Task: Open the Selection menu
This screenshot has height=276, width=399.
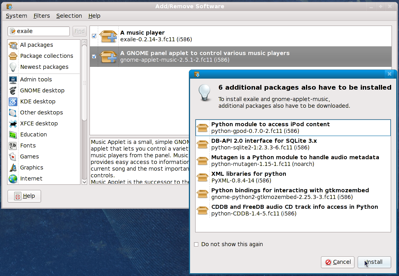Action: tap(69, 16)
